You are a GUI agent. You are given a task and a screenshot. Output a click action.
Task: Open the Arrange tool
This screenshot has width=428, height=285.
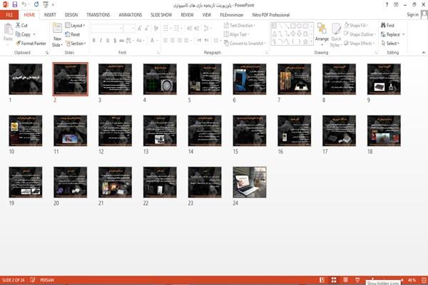click(322, 34)
